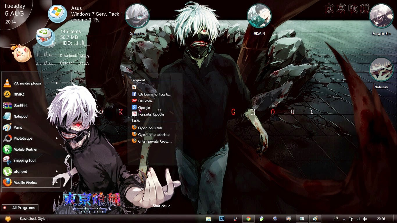
Task: Open Fansubs Update from Frequent list
Action: (148, 114)
